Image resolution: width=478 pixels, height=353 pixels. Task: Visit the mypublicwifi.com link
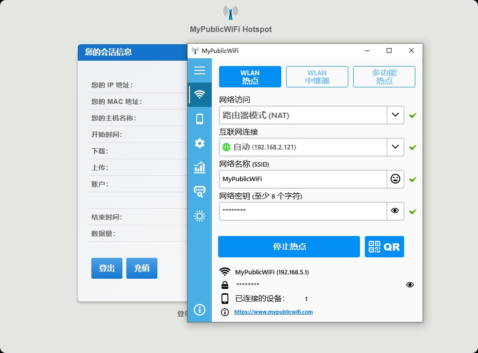point(273,312)
